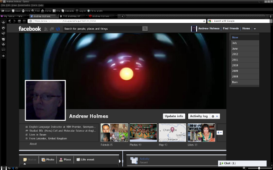Go to Home via toolbar icon
The image size is (273, 170).
[43, 11]
